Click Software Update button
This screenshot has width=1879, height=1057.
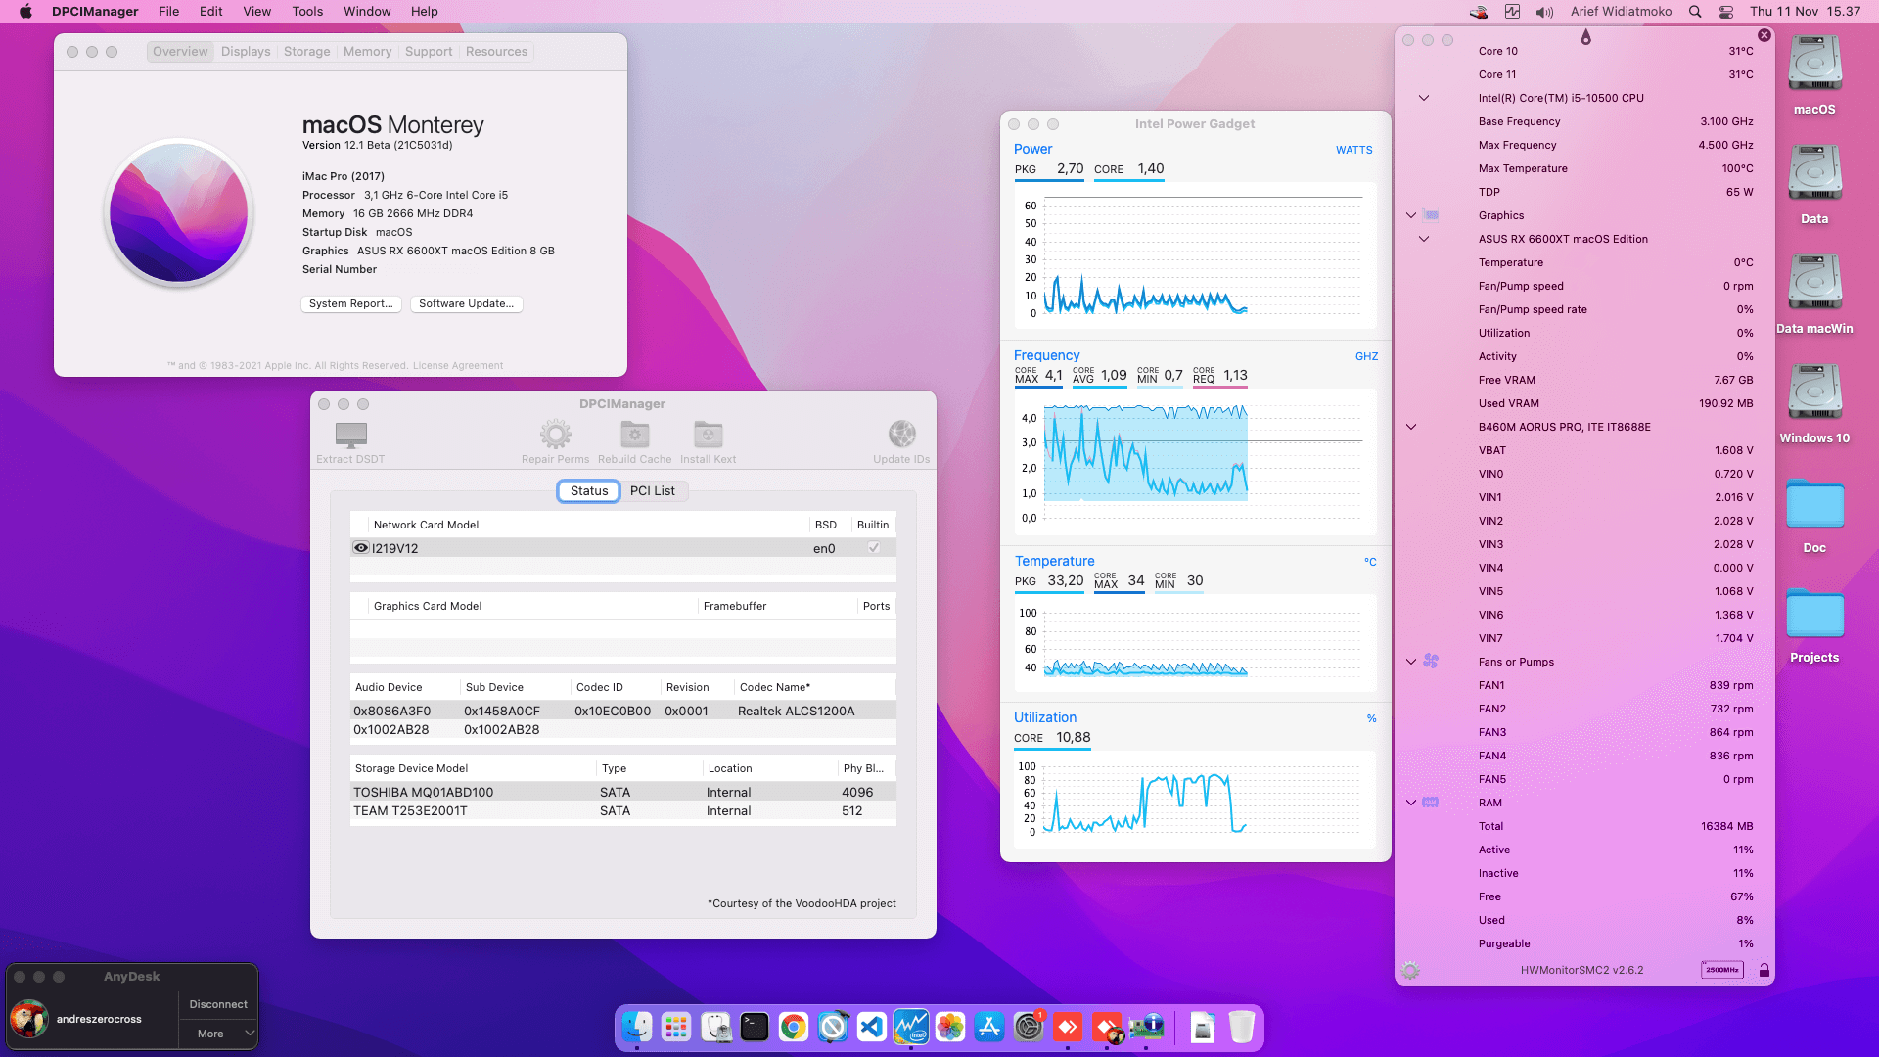466,304
